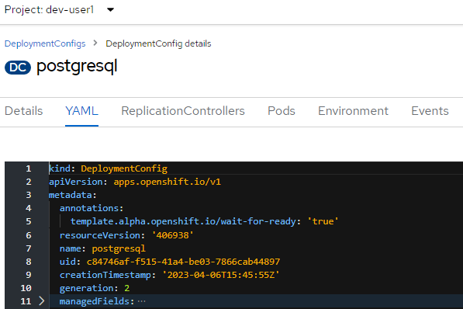View the Events tab
Screen dimensions: 463x309
pyautogui.click(x=430, y=111)
